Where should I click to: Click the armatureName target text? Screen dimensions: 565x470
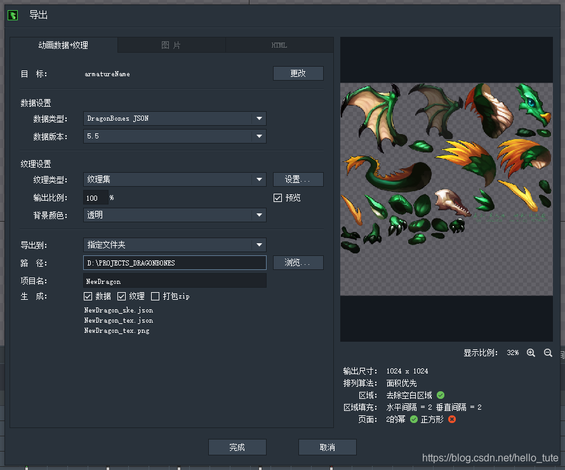tap(107, 74)
